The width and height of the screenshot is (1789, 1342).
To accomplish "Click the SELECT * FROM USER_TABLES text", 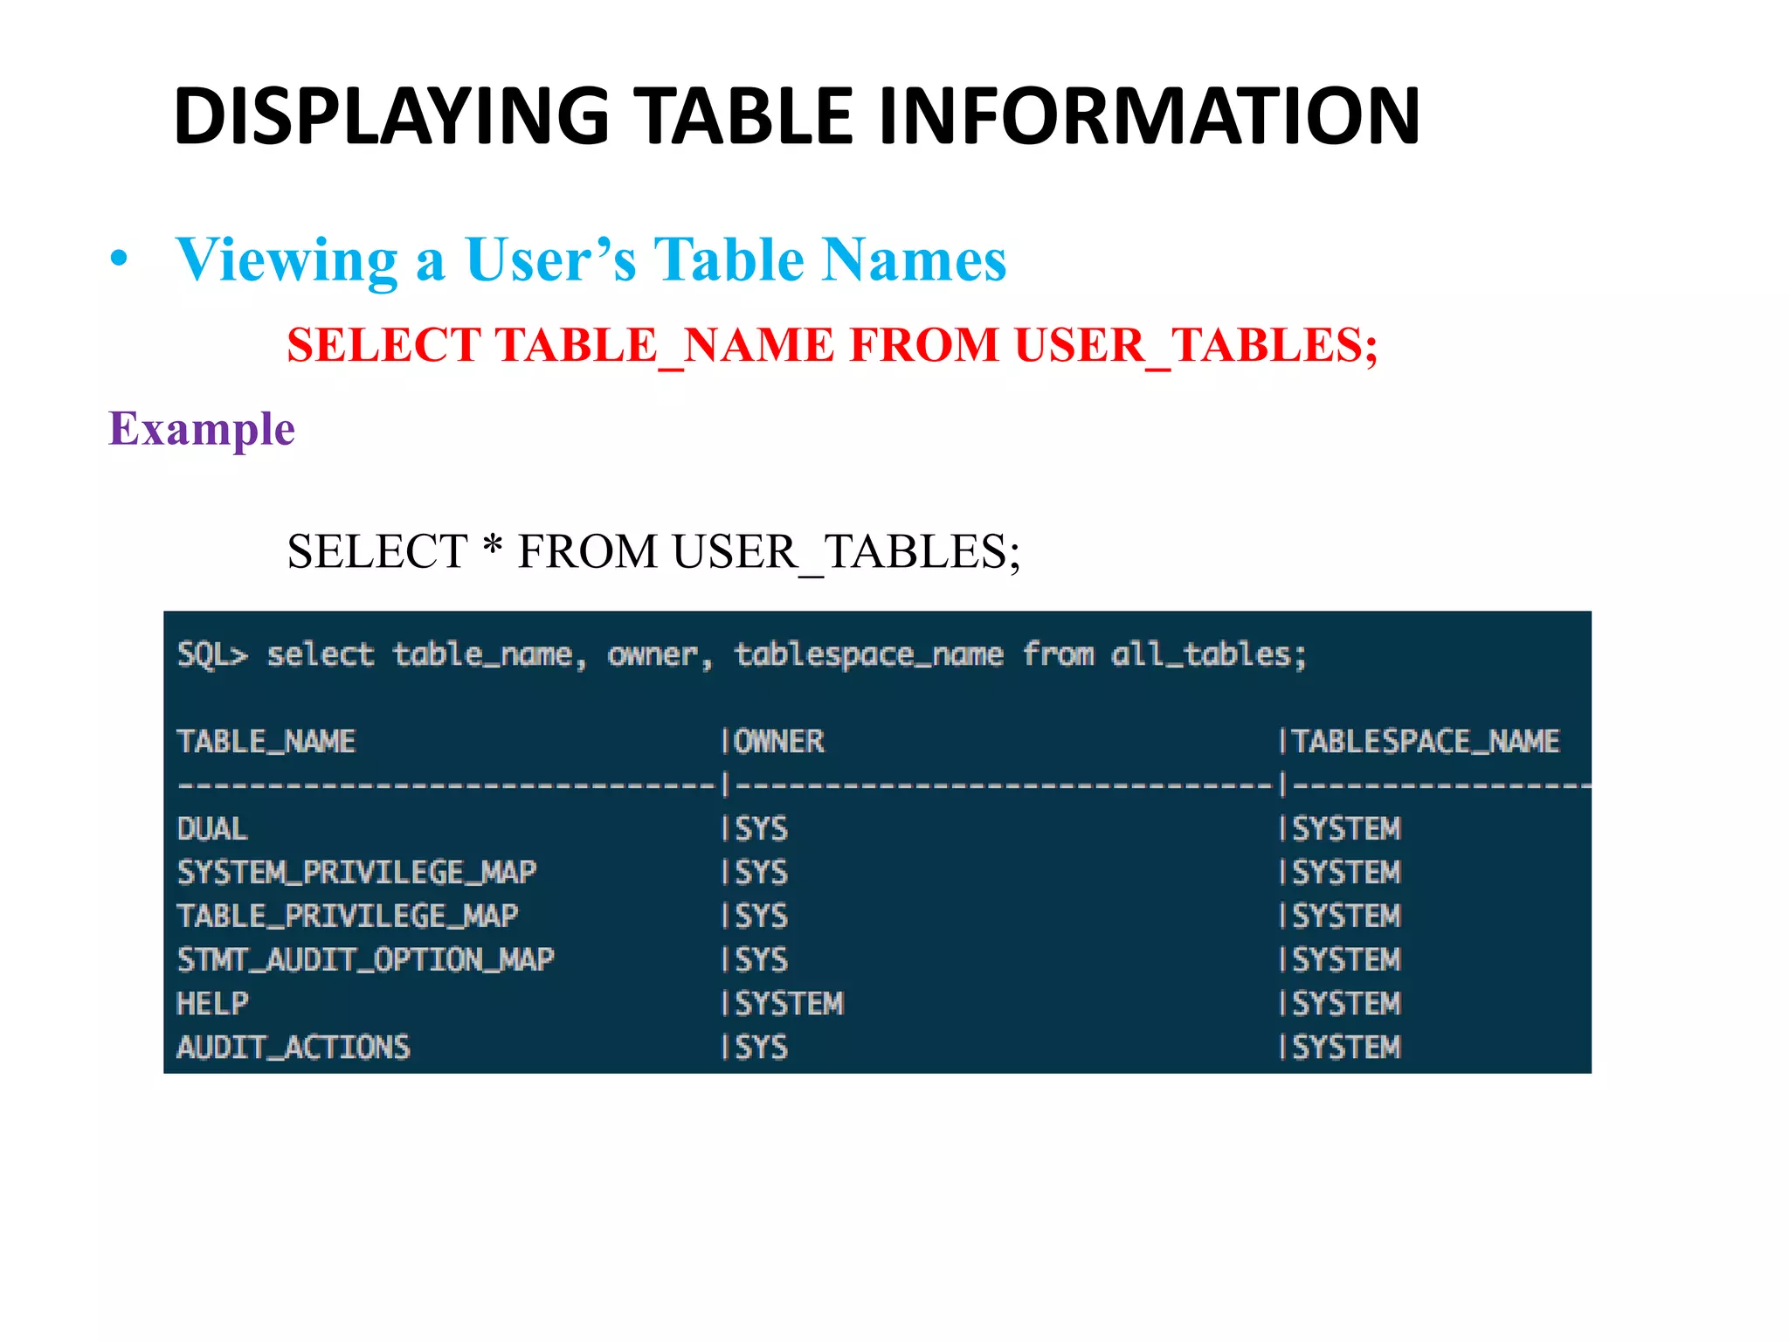I will pos(653,551).
